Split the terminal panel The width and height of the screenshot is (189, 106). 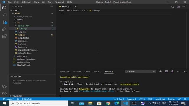pos(167,71)
